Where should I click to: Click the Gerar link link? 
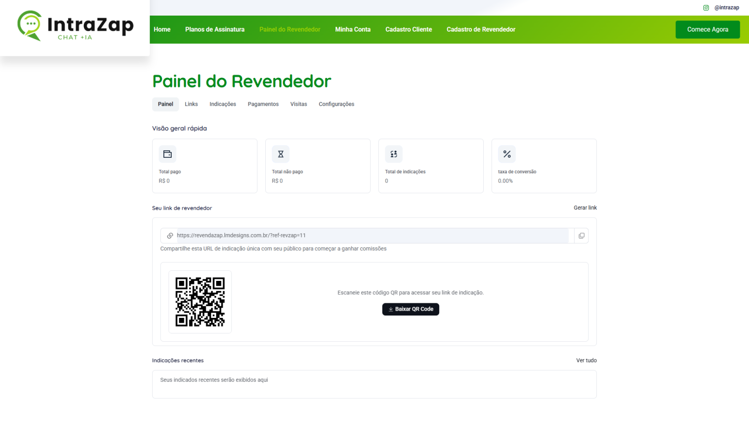click(585, 208)
